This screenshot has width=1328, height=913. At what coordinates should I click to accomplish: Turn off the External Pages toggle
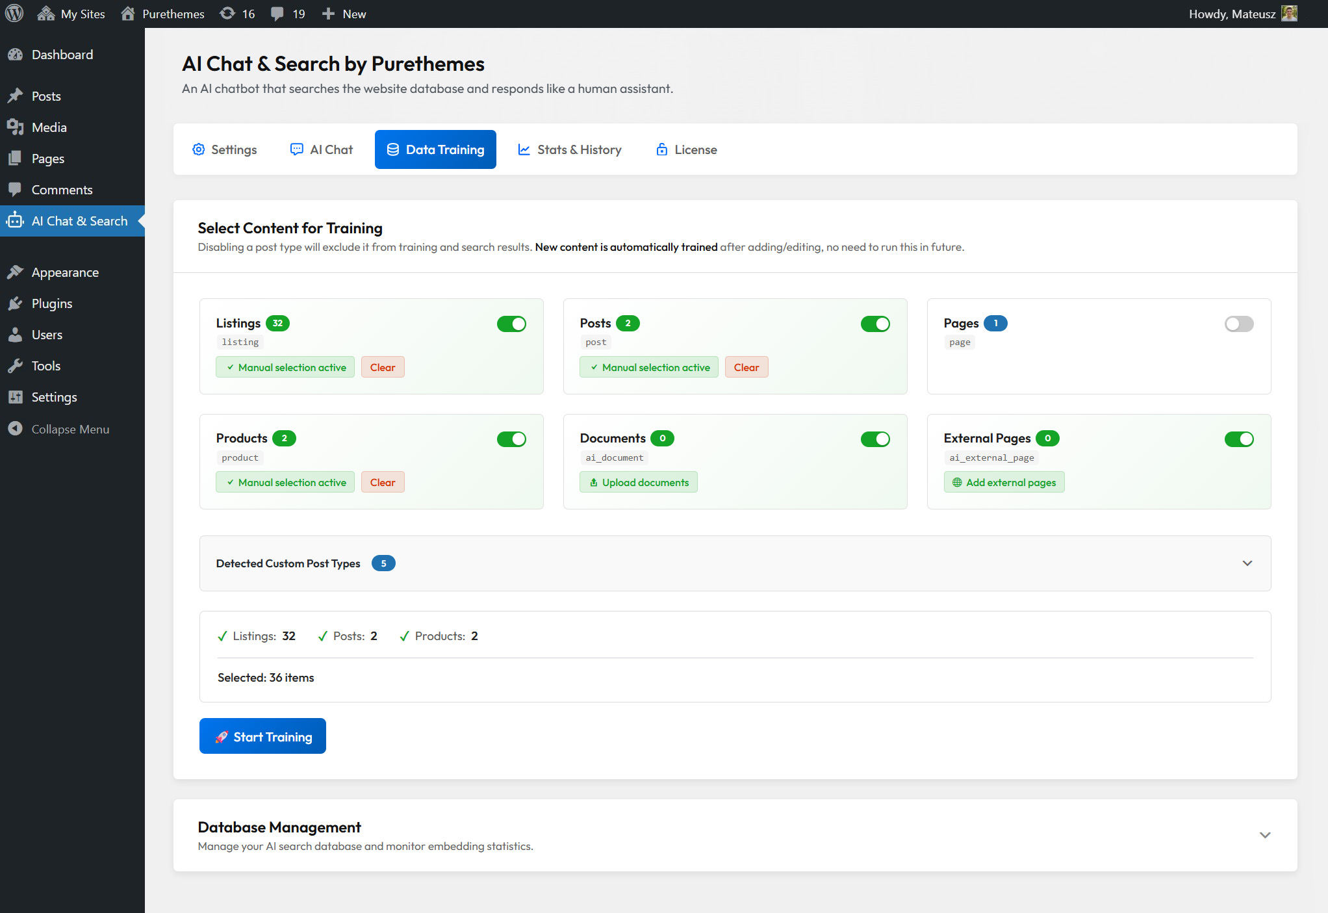[1238, 439]
